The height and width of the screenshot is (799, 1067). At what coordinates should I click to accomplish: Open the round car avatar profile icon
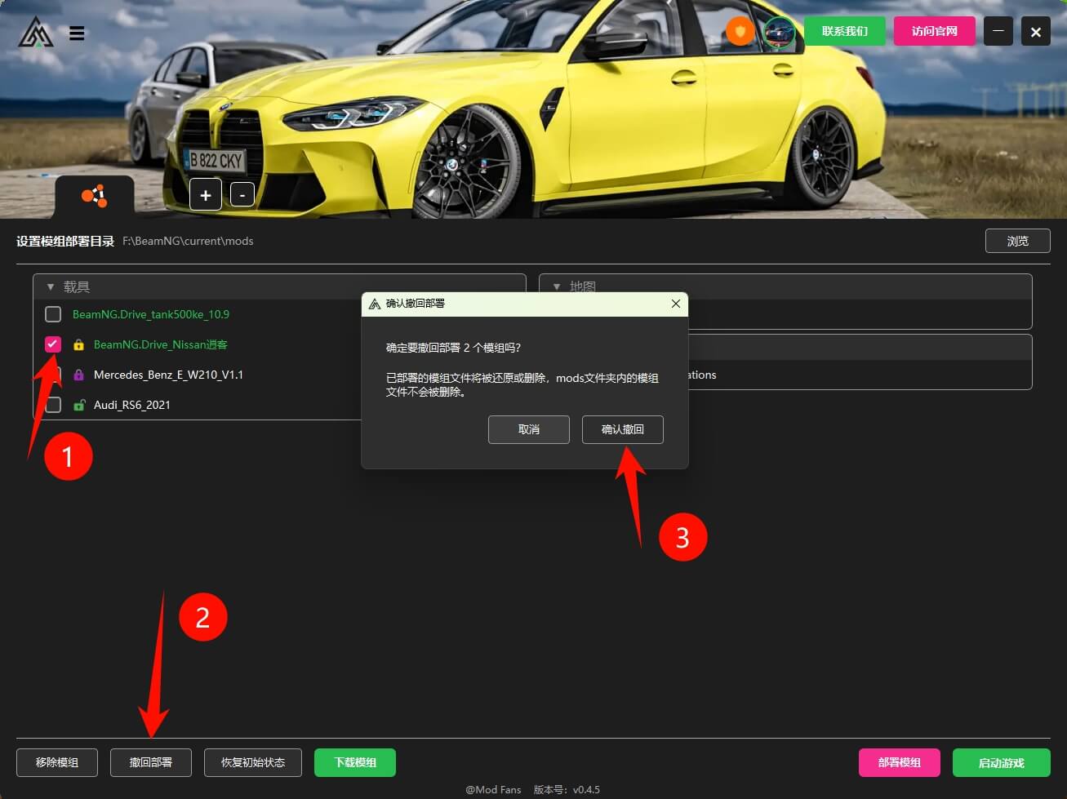click(779, 32)
